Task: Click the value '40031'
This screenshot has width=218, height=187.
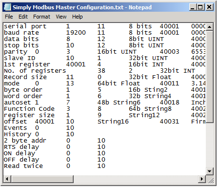Action: 169,122
